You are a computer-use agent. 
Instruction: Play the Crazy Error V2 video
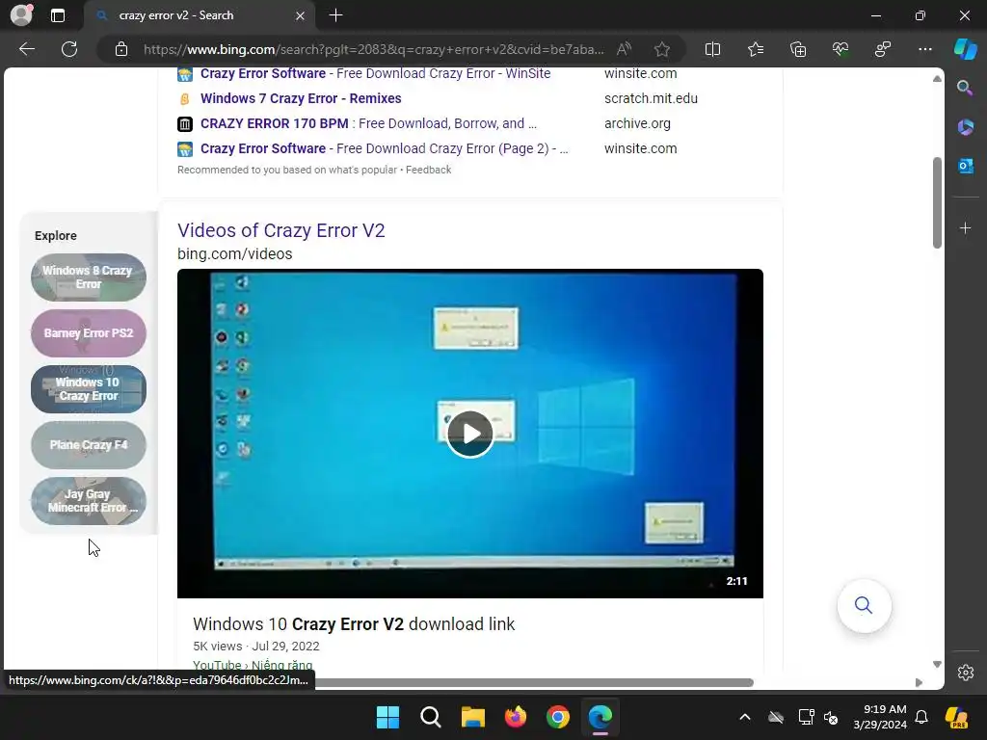point(470,434)
